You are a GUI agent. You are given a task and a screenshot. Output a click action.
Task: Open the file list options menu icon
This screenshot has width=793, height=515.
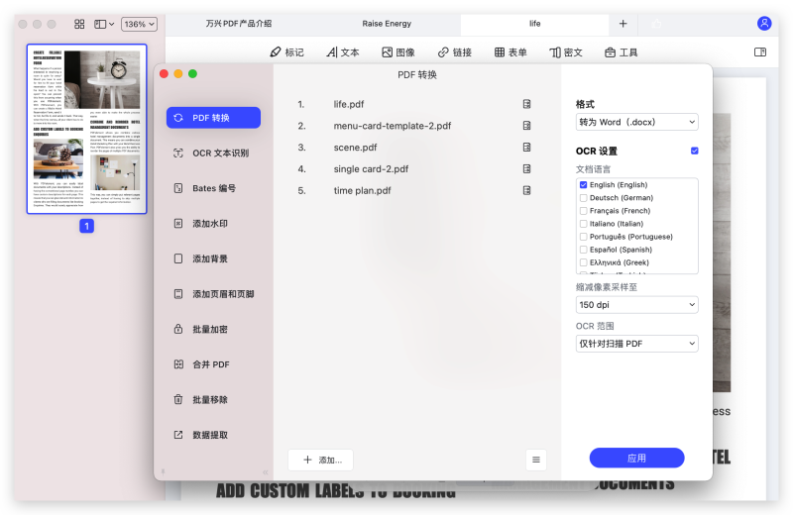coord(536,460)
